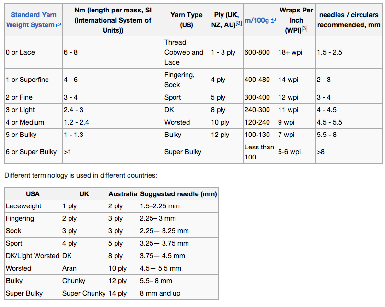Click the Australia column header
Image resolution: width=385 pixels, height=307 pixels.
pos(123,194)
